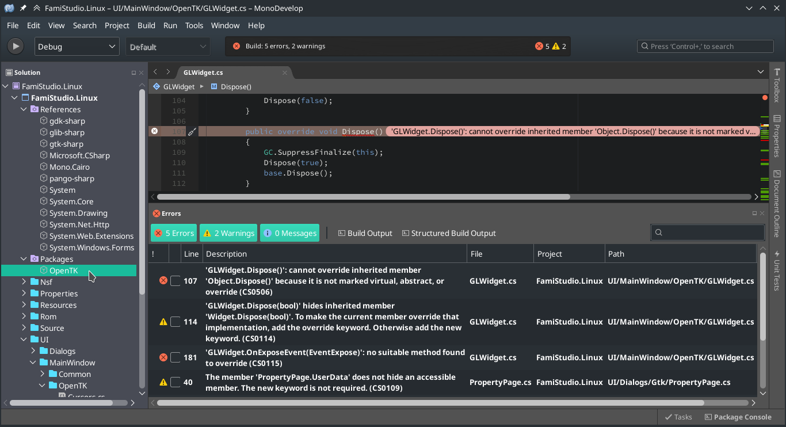Click the Dispose() method icon in breadcrumb
Image resolution: width=786 pixels, height=427 pixels.
pos(214,86)
